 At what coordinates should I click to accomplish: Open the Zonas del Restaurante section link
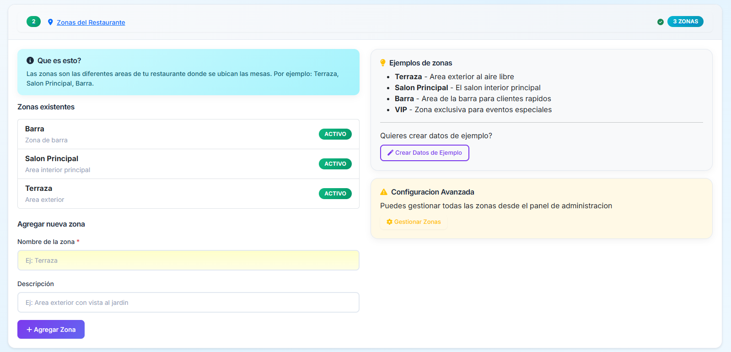click(91, 22)
